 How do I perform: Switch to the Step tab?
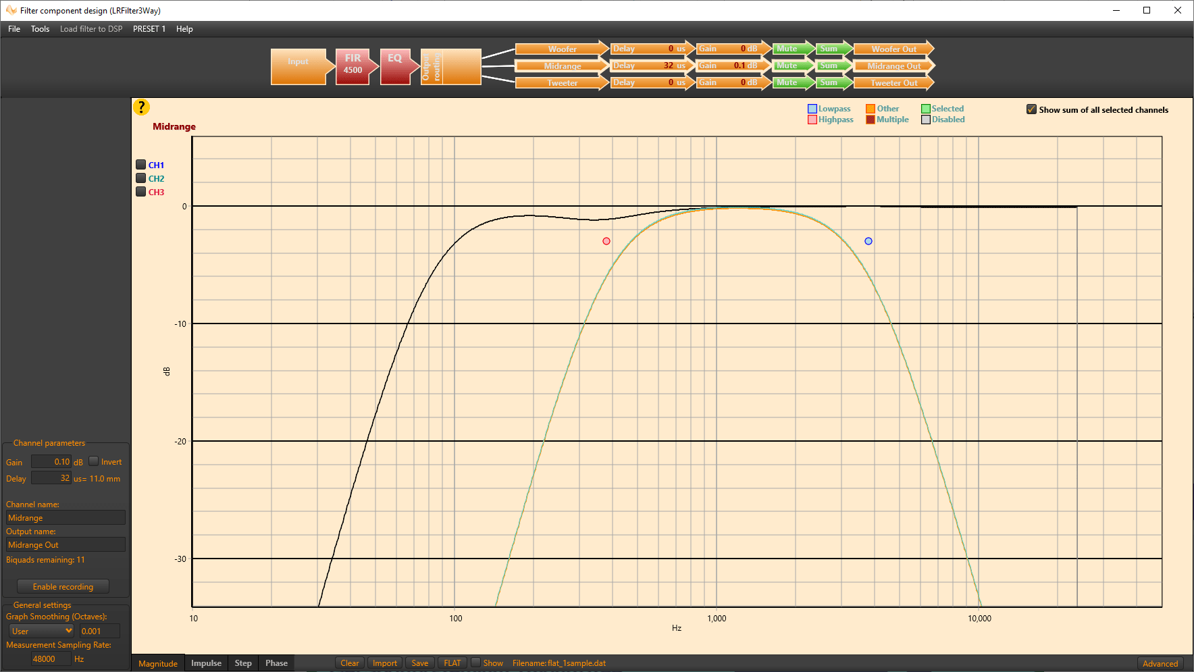pos(243,663)
